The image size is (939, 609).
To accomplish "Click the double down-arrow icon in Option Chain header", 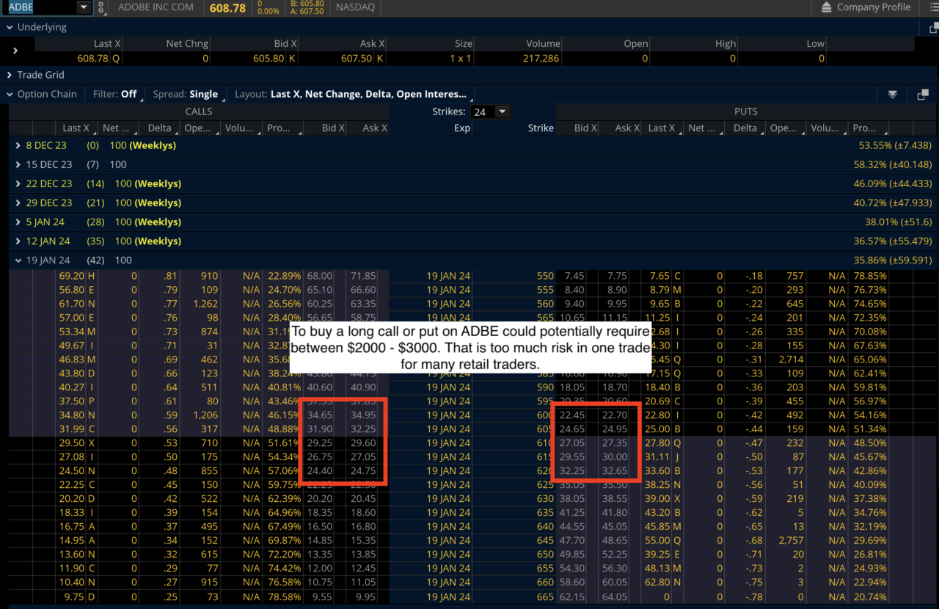I will (x=893, y=95).
